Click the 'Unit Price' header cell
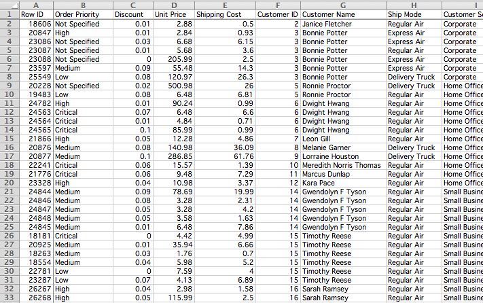Viewport: 483px width, 303px height. 174,14
